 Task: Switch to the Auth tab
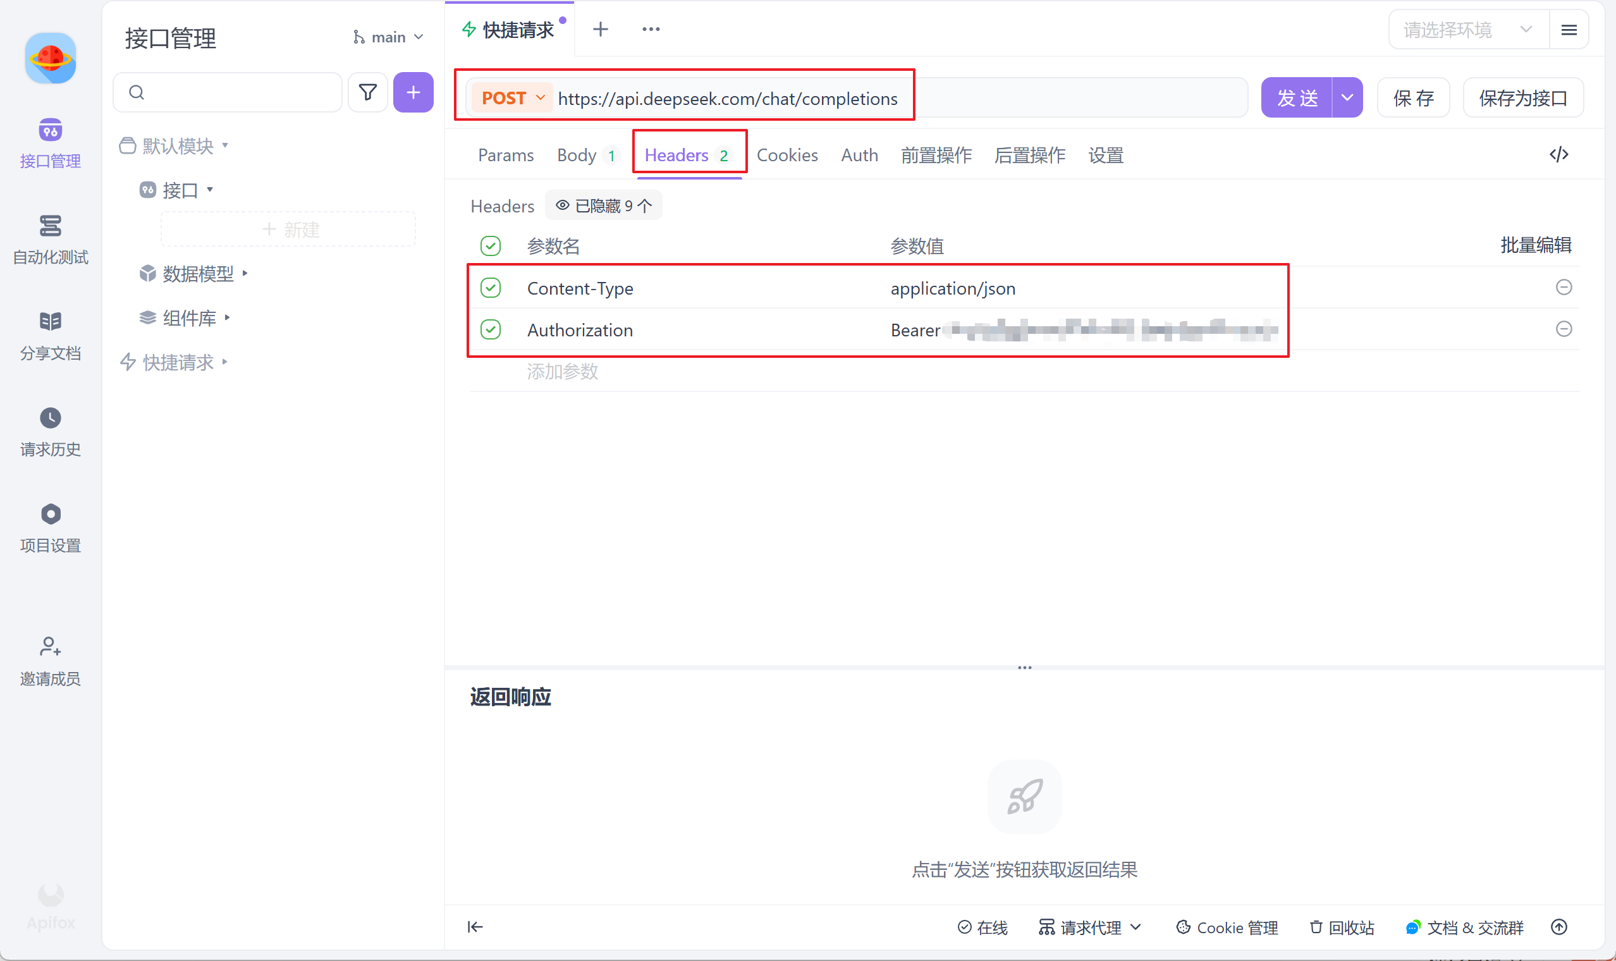coord(859,156)
